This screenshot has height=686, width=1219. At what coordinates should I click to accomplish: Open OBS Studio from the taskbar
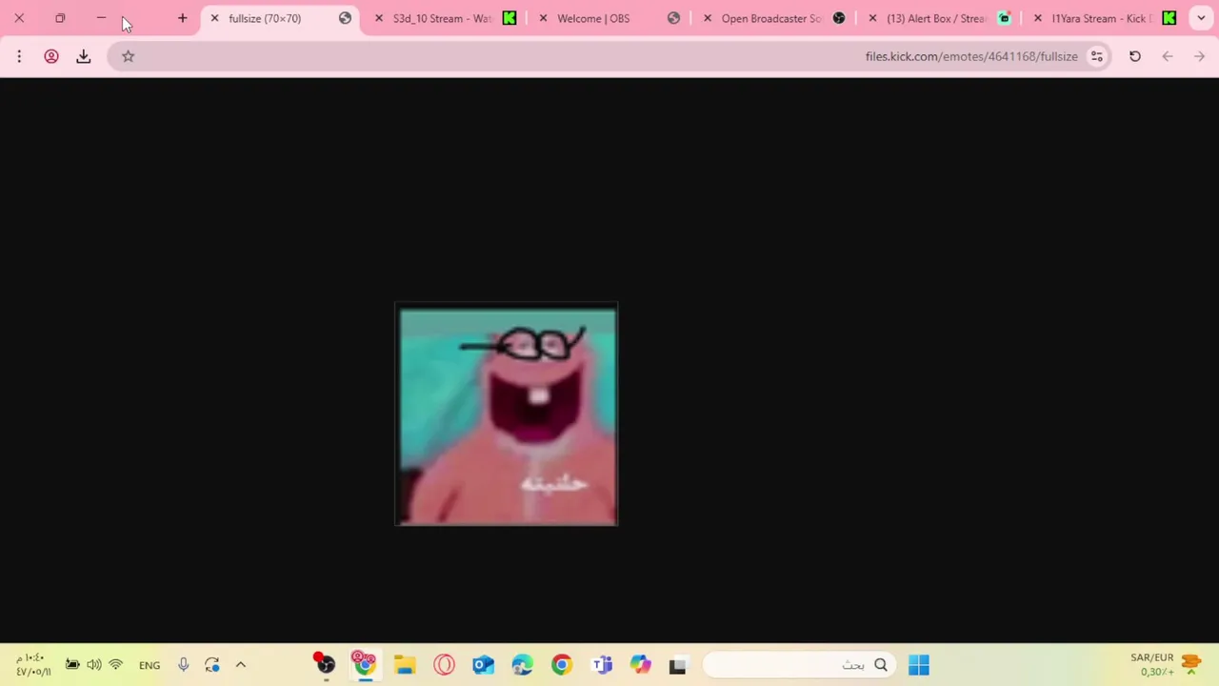click(x=325, y=664)
